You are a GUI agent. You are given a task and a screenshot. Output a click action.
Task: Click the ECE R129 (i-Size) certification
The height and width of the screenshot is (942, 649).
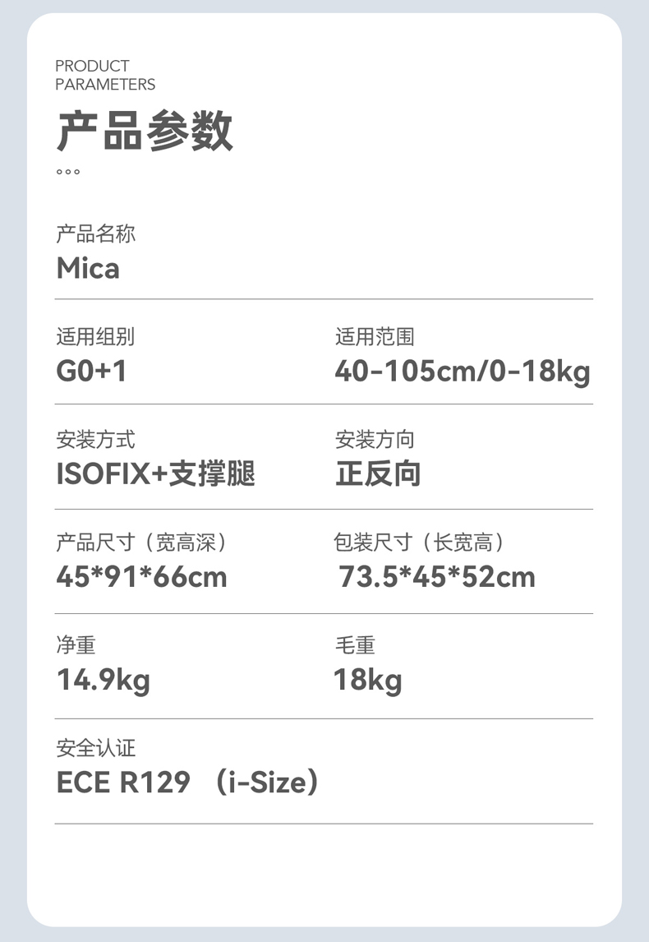[188, 783]
